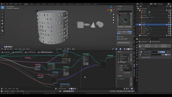The width and height of the screenshot is (172, 97).
Task: Toggle Auto scale checkbox
Action: tap(118, 37)
